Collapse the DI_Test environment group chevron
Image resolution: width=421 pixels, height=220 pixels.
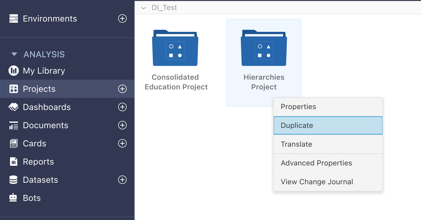tap(144, 8)
